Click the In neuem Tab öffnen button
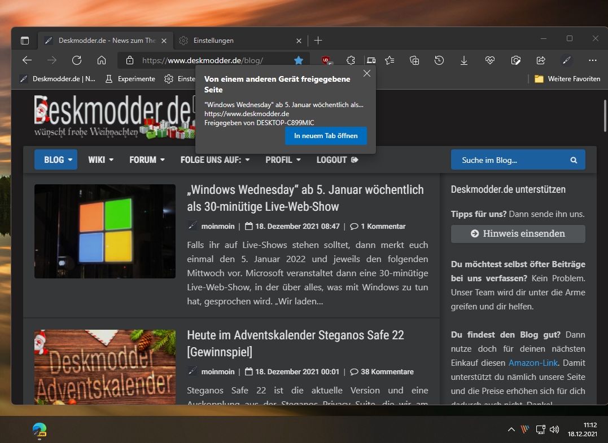608x443 pixels. click(326, 136)
